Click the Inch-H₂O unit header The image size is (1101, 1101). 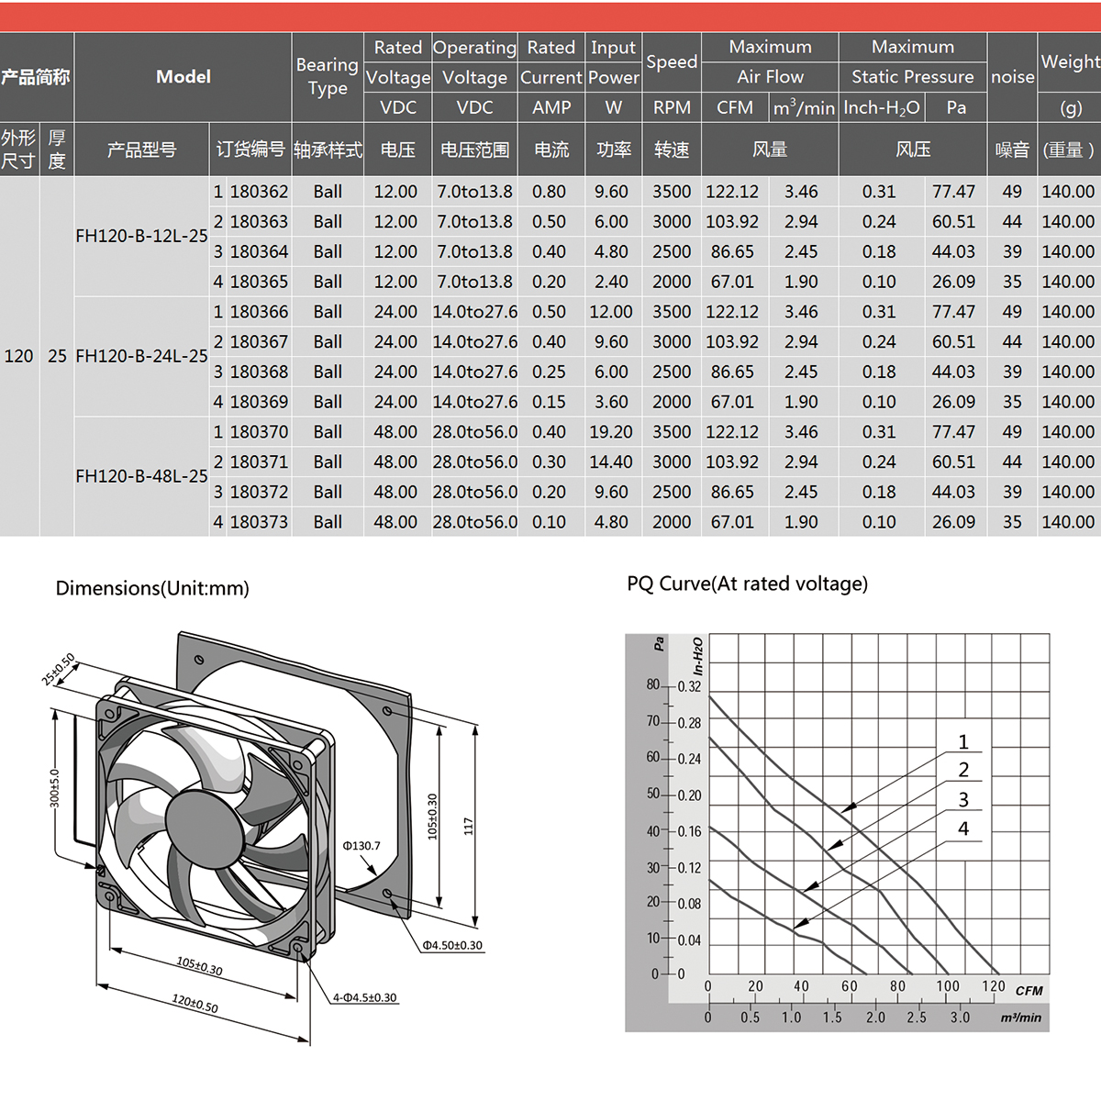click(x=882, y=108)
